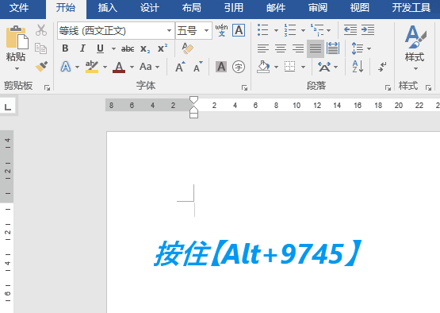Open font color dropdown arrow

pos(132,67)
